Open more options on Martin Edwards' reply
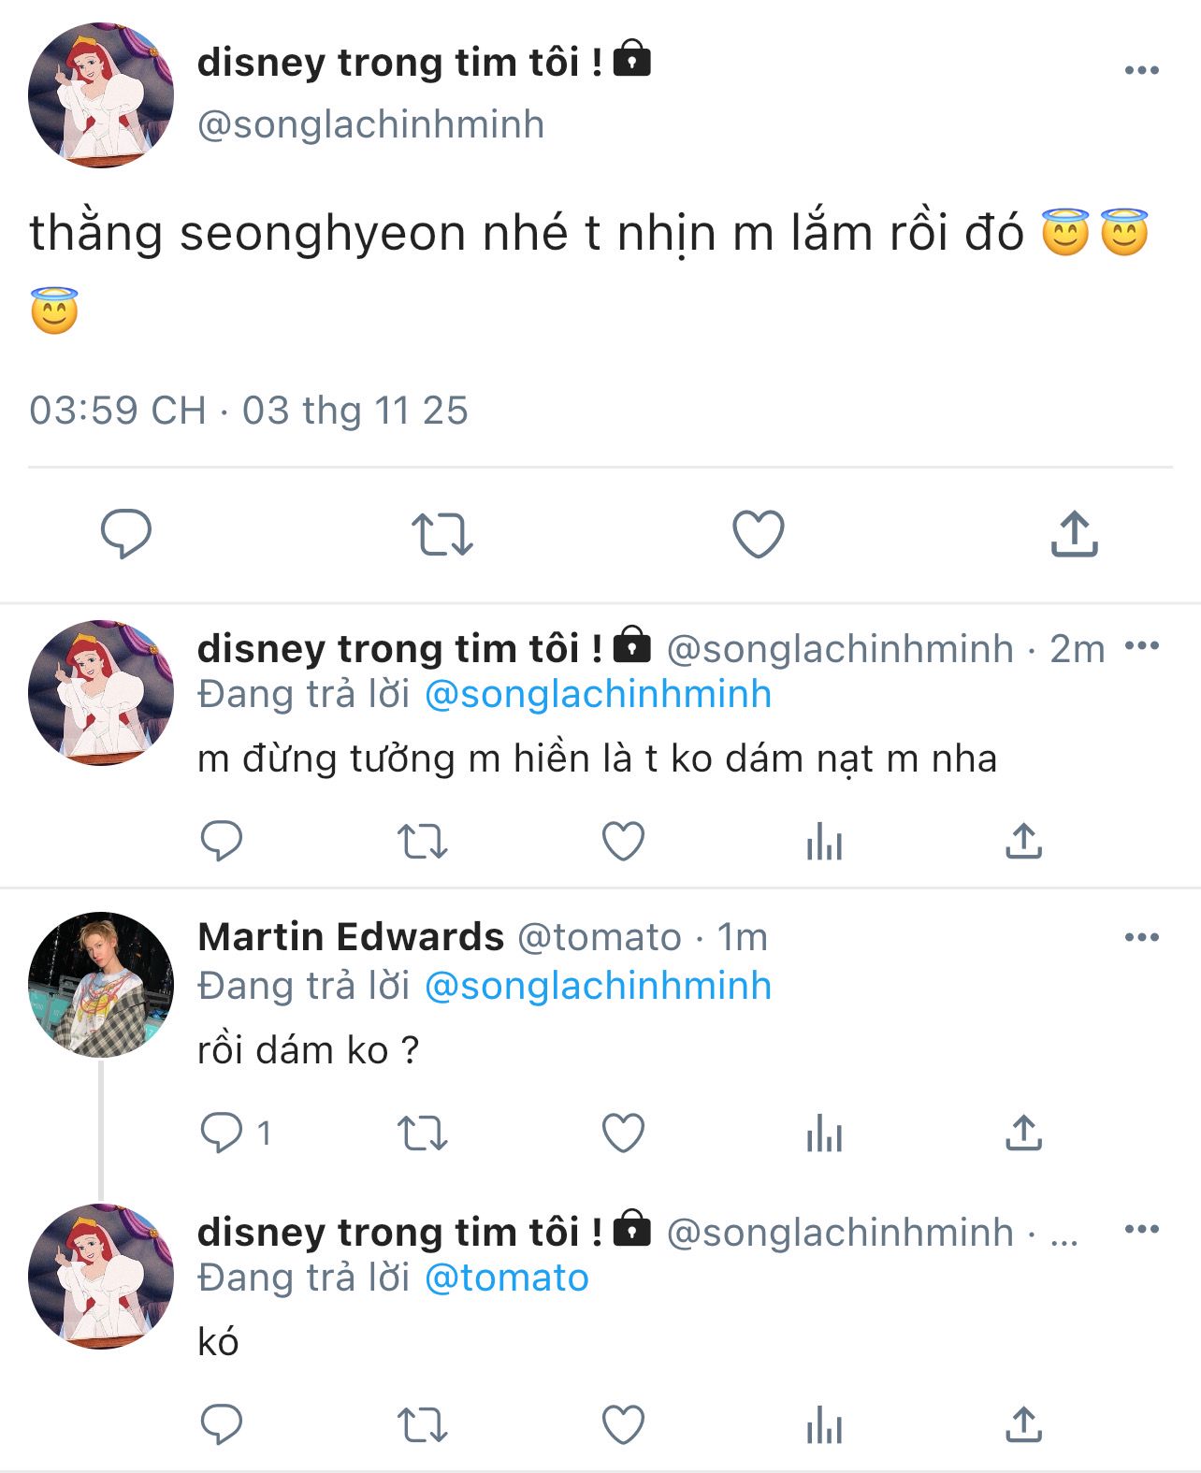1201x1473 pixels. pyautogui.click(x=1141, y=937)
